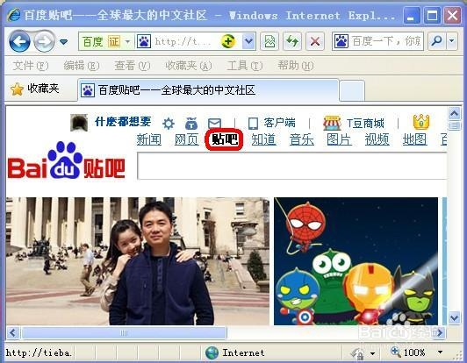Screen dimensions: 467x363
Task: Open the 什麽都想要 username link
Action: (123, 122)
